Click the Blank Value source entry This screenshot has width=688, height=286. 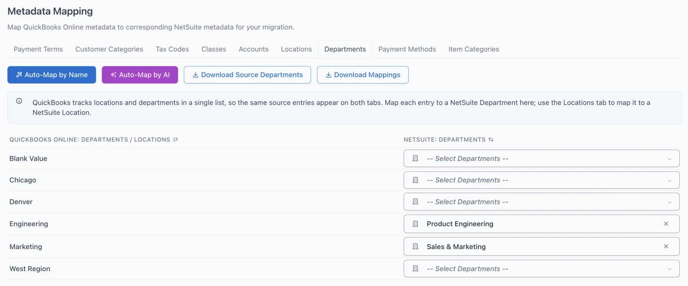[28, 158]
